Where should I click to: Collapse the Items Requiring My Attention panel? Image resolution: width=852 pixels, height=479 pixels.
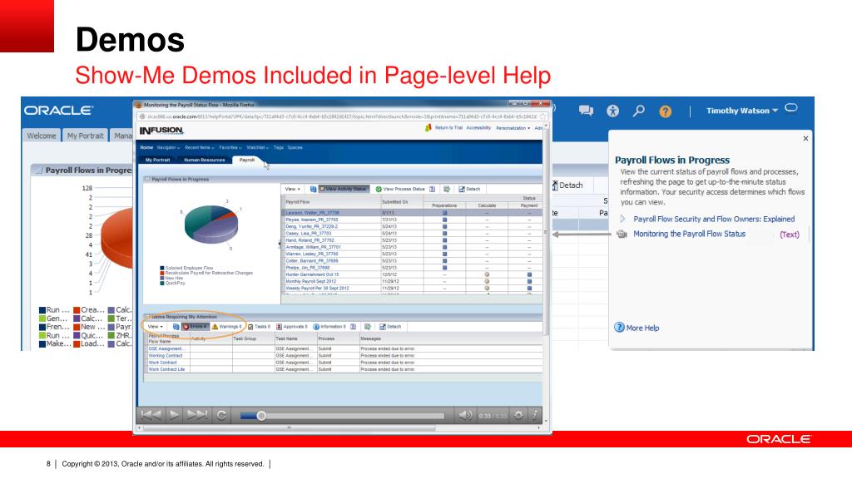(147, 317)
